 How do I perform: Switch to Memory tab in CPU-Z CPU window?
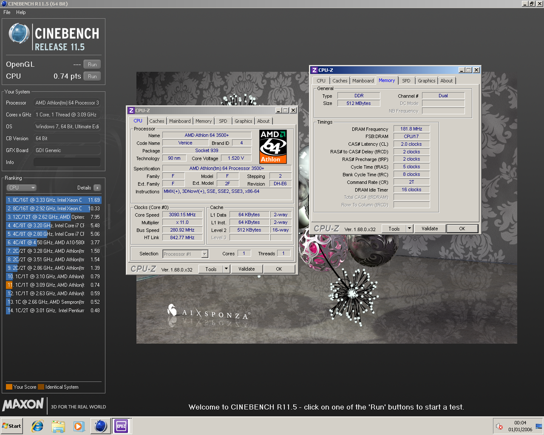pos(204,121)
